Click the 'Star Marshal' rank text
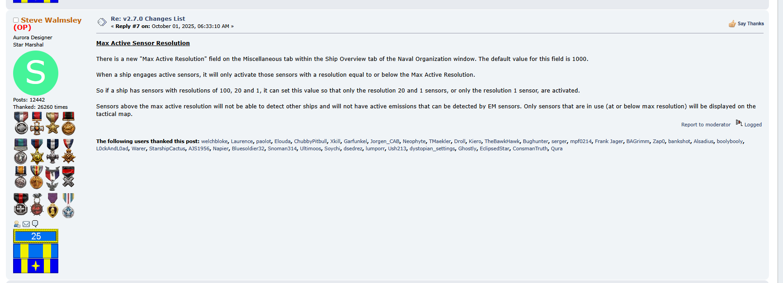Image resolution: width=783 pixels, height=283 pixels. [x=28, y=45]
